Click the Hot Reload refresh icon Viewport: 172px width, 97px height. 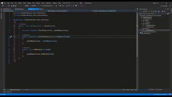[x=56, y=6]
